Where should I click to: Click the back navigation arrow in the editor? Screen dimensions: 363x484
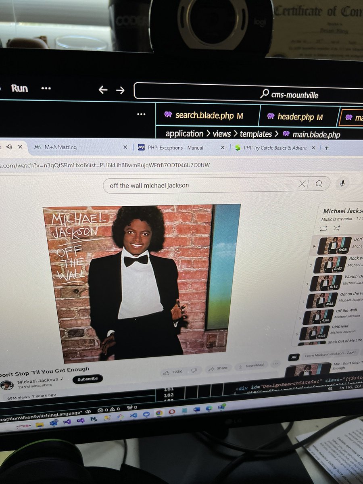[x=103, y=90]
